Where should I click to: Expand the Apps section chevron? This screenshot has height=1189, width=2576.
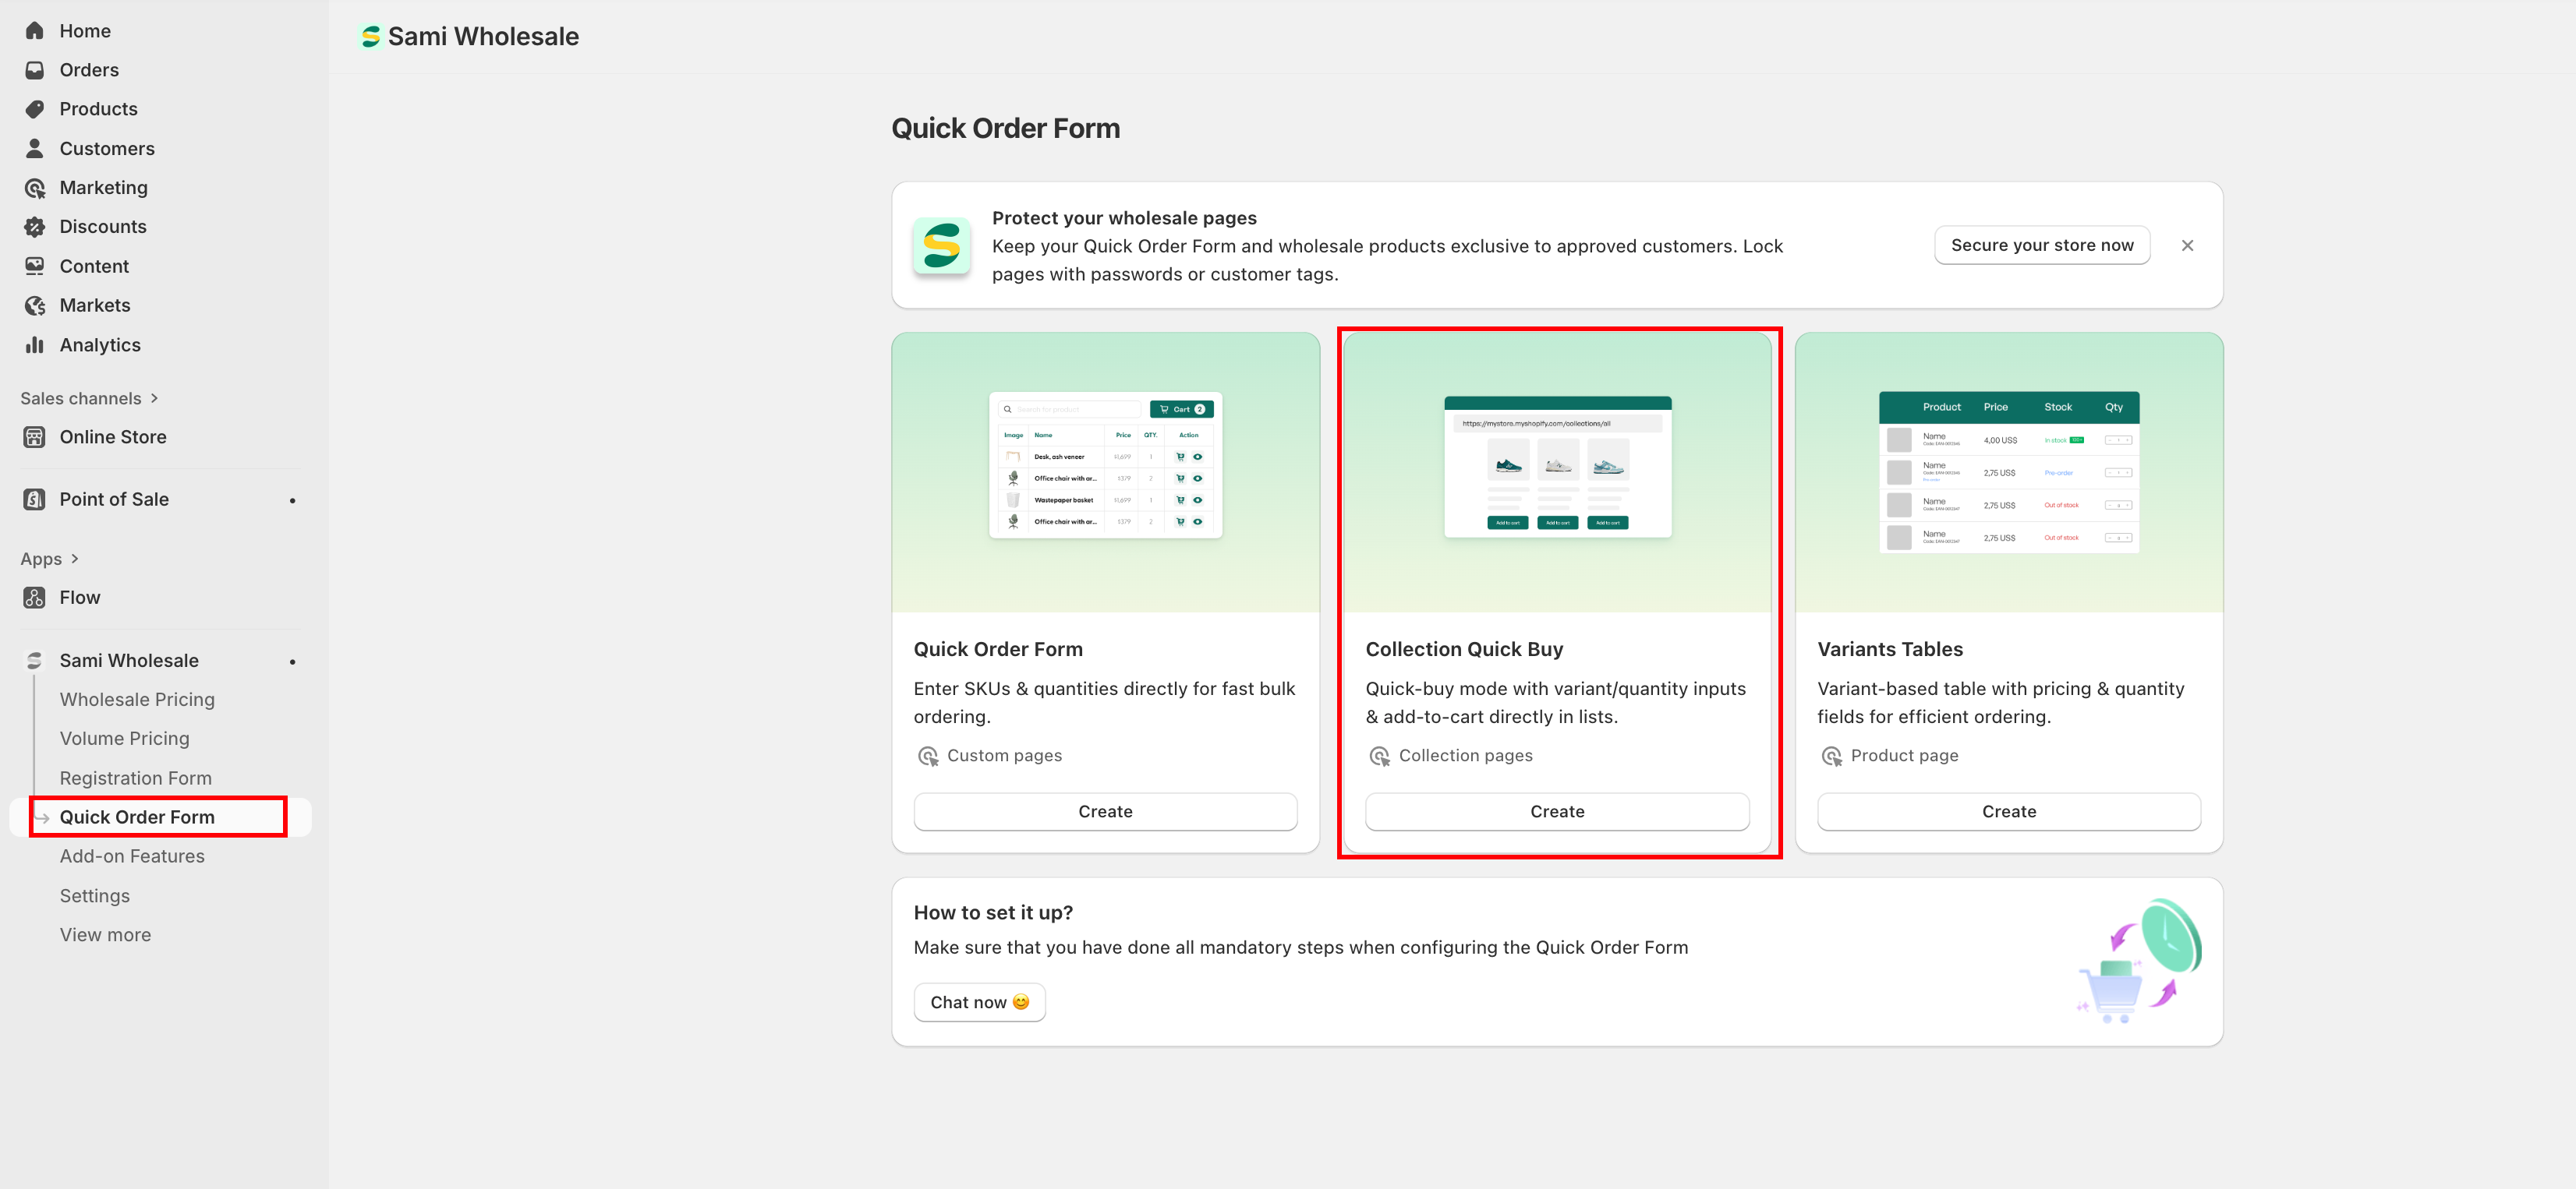[75, 559]
